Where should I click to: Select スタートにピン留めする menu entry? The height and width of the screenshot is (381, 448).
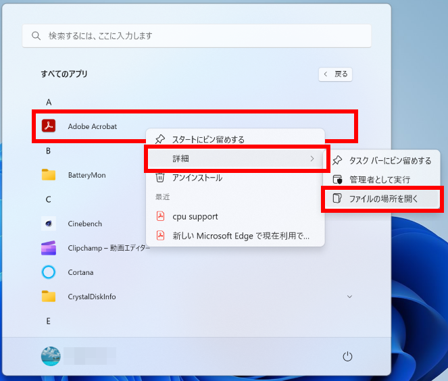pyautogui.click(x=235, y=139)
